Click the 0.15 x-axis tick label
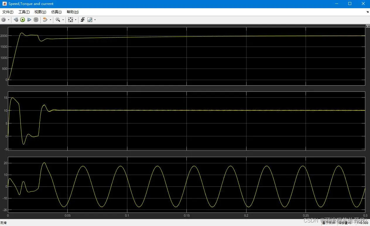This screenshot has width=370, height=226. 186,215
